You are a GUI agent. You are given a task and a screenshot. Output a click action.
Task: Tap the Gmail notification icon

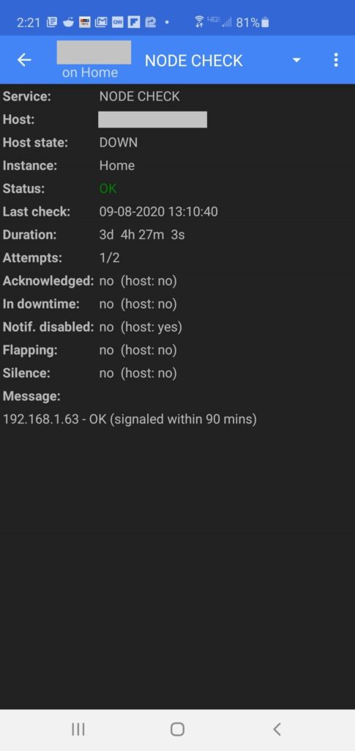(x=101, y=22)
